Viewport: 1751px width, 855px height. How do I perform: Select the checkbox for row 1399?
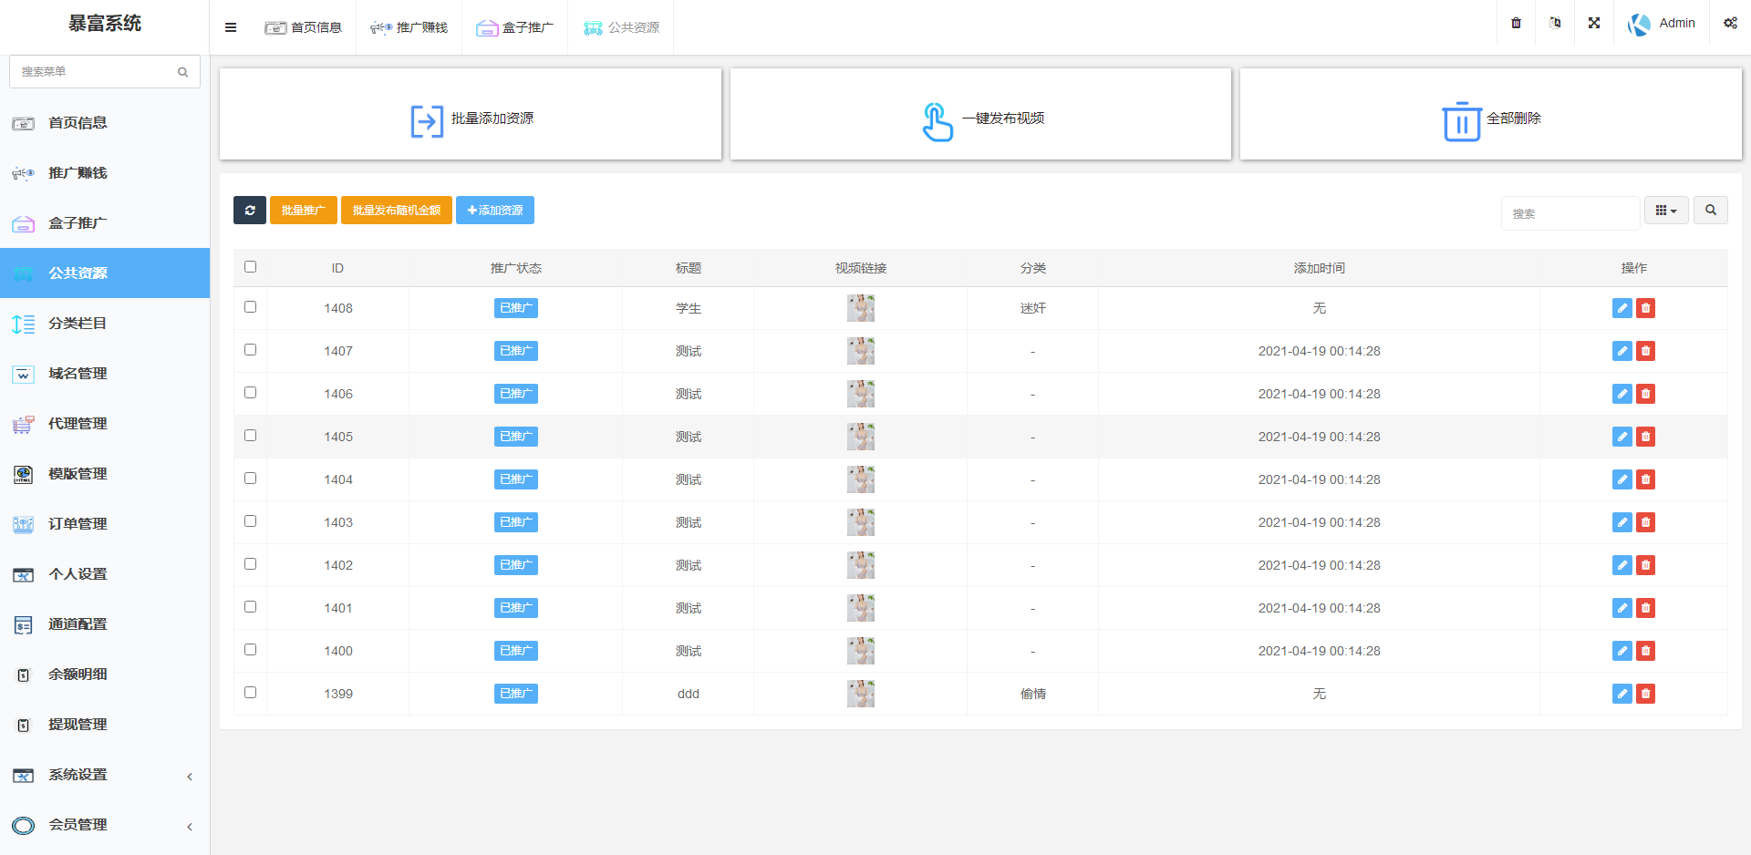tap(251, 693)
